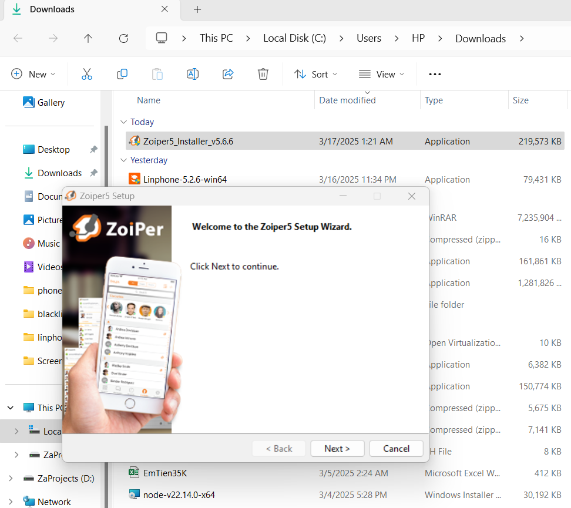Cancel the Zoiper5 Setup wizard

[x=397, y=449]
